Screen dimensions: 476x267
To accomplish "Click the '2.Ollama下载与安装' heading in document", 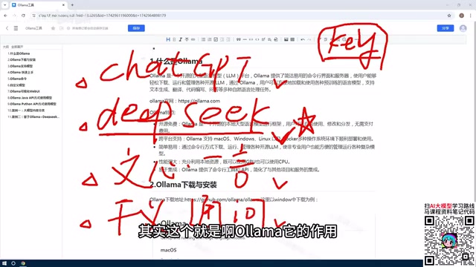I will [x=183, y=185].
